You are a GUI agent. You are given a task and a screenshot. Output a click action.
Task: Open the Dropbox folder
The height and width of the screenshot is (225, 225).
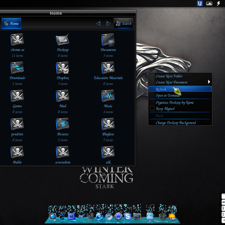(62, 67)
